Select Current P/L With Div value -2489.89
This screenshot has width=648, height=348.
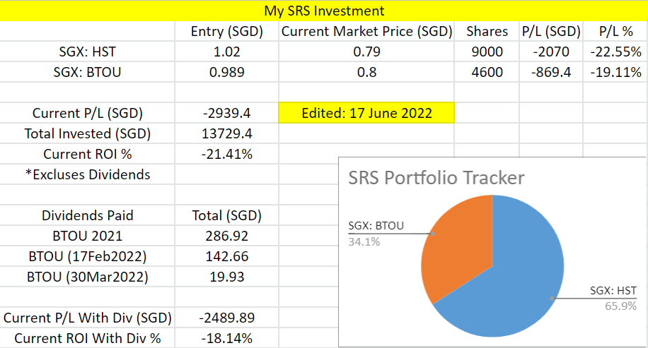pos(227,318)
